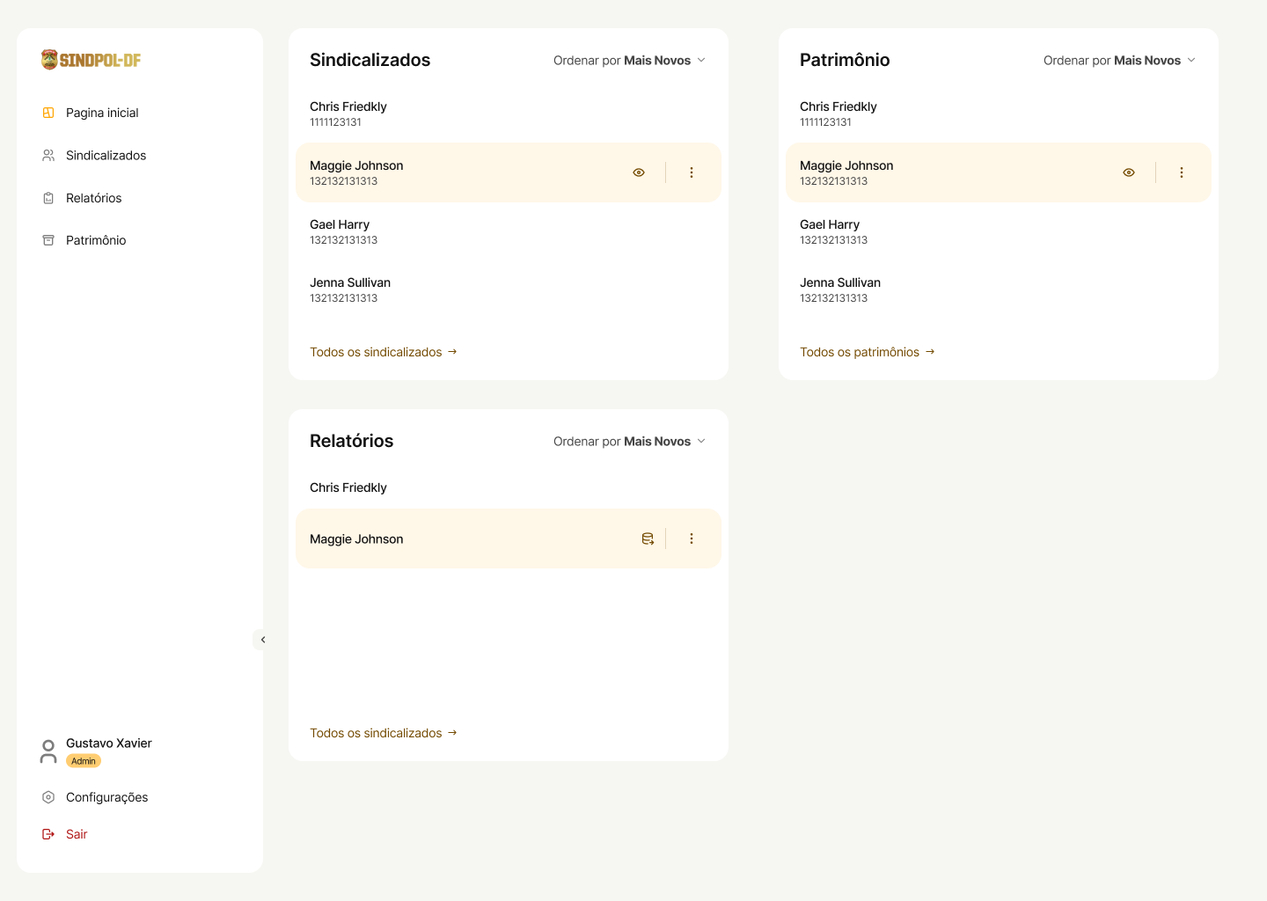The image size is (1267, 901).
Task: Click the Patrimônio card heading
Action: tap(845, 60)
